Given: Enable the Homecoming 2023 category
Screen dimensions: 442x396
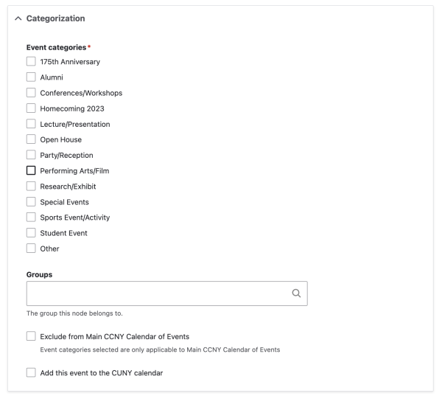Looking at the screenshot, I should [x=31, y=108].
